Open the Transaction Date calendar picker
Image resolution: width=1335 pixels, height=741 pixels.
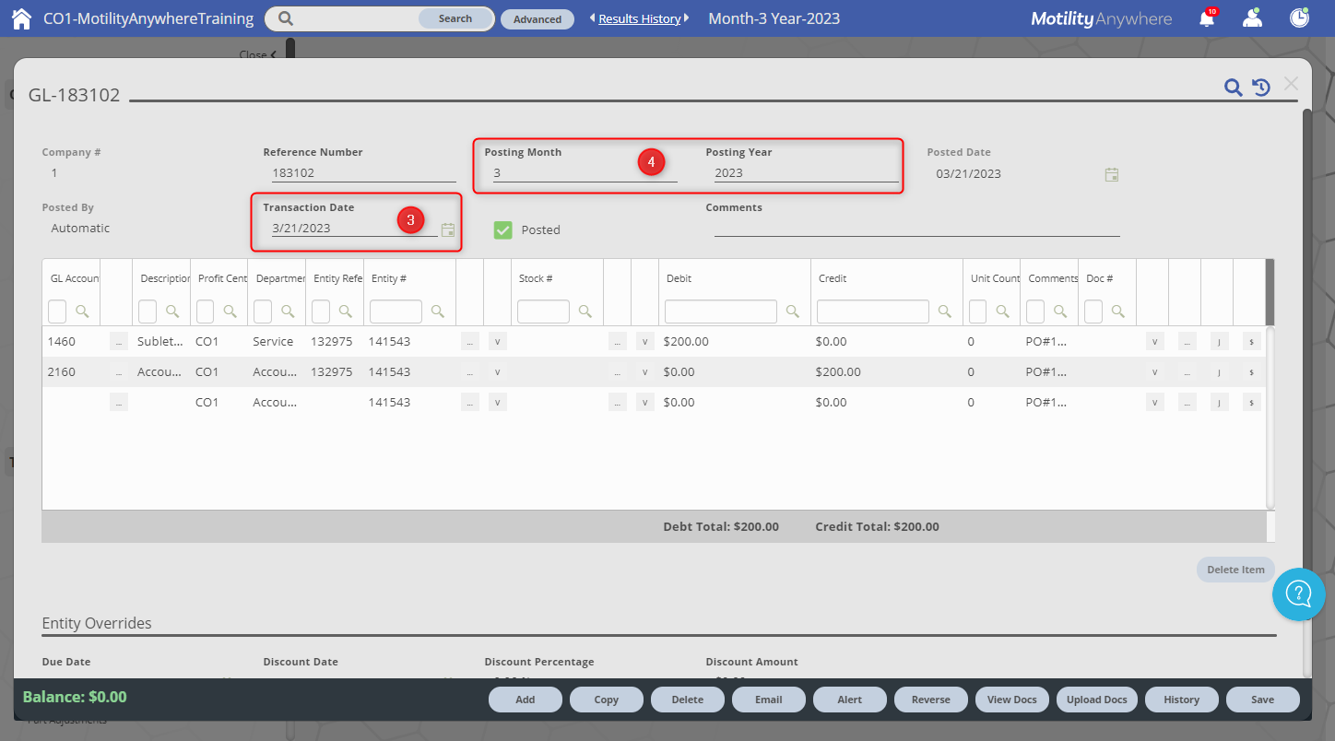pyautogui.click(x=448, y=229)
